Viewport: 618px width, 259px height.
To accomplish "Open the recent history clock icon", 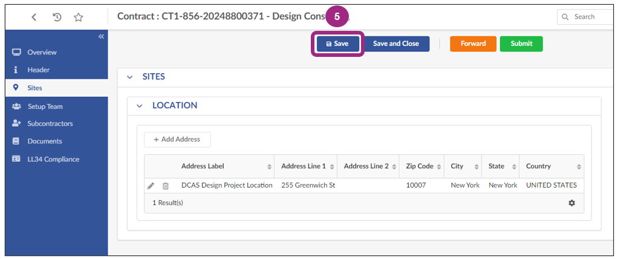I will [x=57, y=17].
